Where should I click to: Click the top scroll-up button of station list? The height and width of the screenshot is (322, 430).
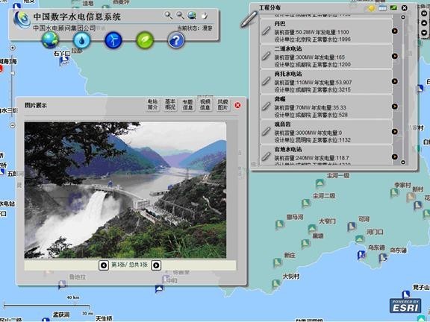403,17
